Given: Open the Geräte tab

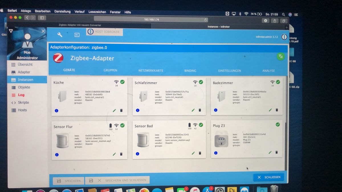Looking at the screenshot, I should point(69,70).
